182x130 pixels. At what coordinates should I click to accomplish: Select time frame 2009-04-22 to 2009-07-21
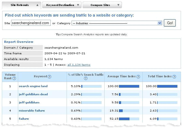click(x=65, y=53)
